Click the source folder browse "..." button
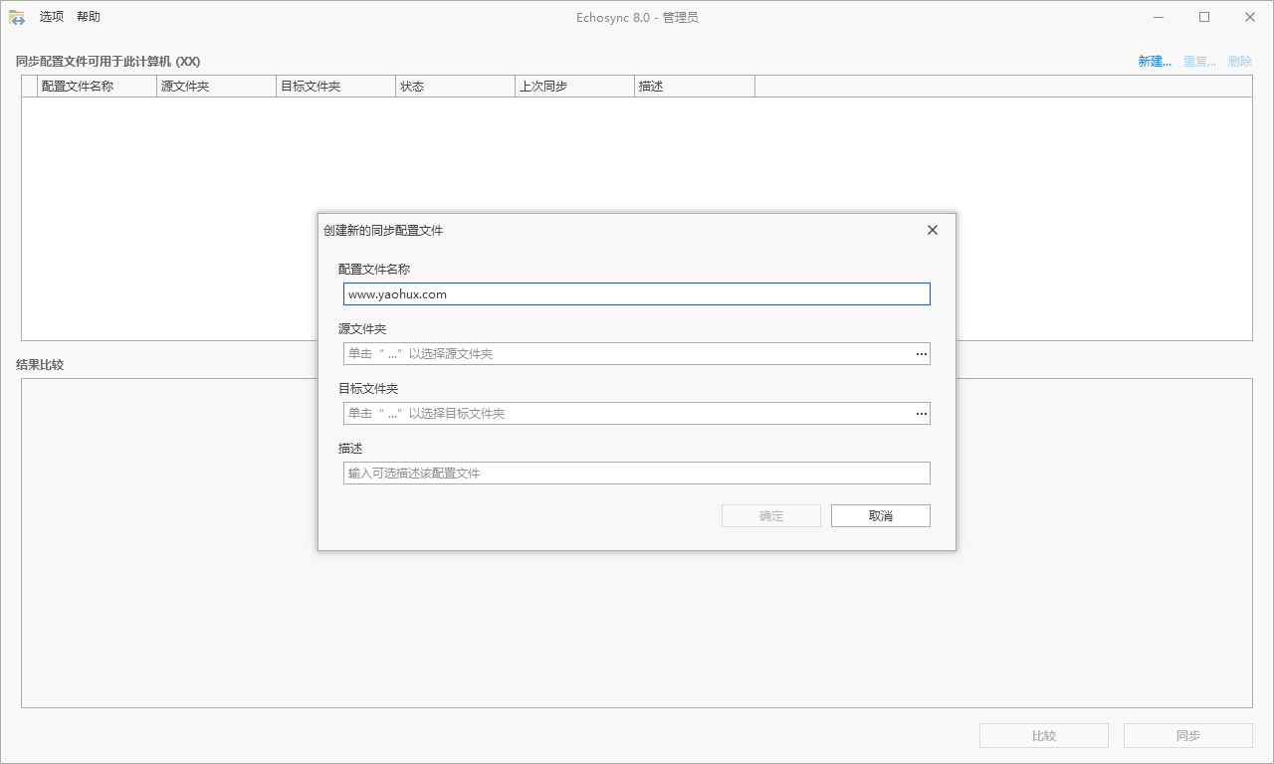Image resolution: width=1274 pixels, height=764 pixels. 921,353
